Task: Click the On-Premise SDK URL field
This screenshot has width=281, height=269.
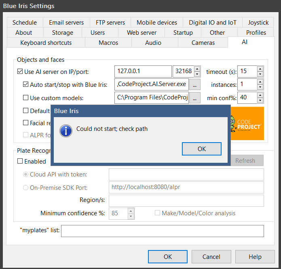Action: coord(186,187)
